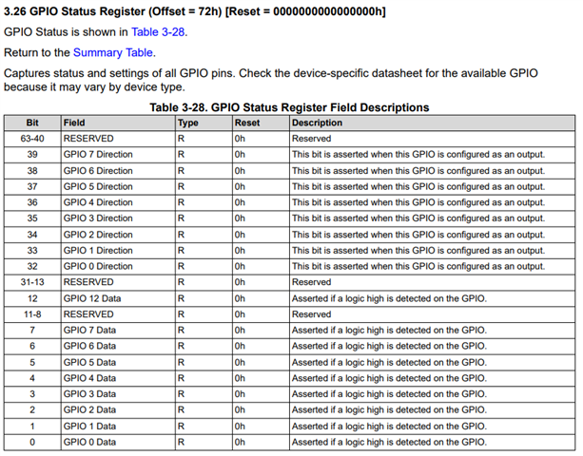Click the Reserved description in the 31-13 row
583x456 pixels.
[311, 282]
